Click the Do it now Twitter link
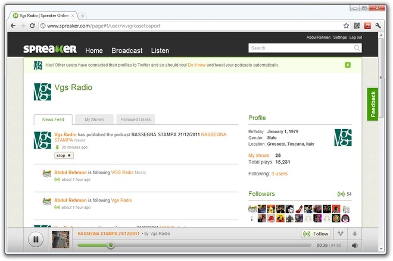 (x=196, y=65)
